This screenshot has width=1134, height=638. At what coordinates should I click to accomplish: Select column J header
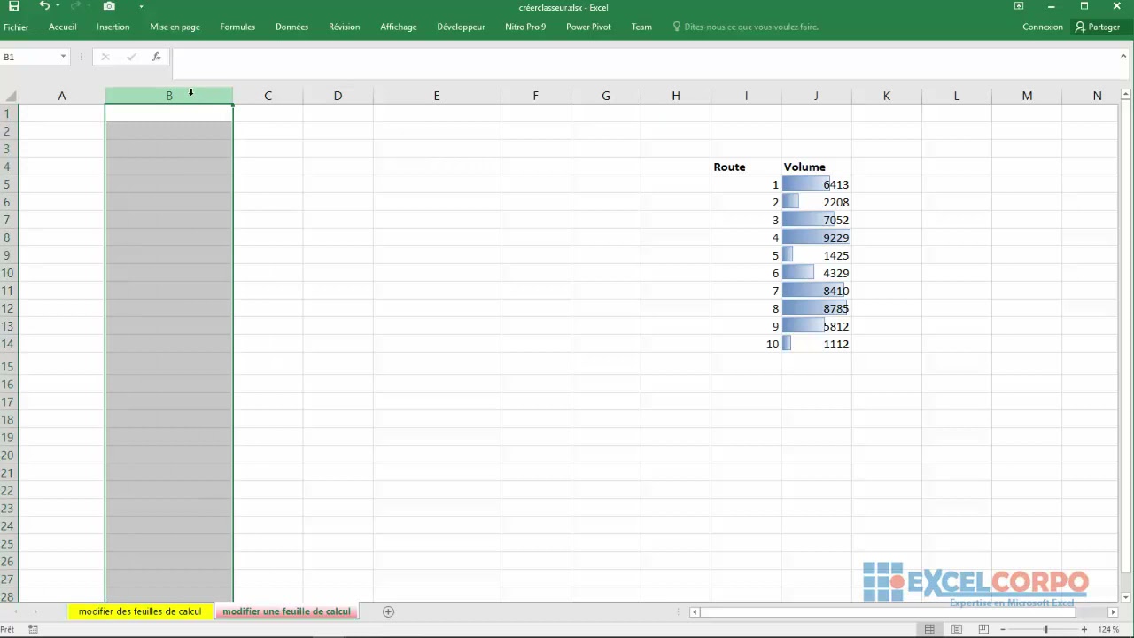816,96
